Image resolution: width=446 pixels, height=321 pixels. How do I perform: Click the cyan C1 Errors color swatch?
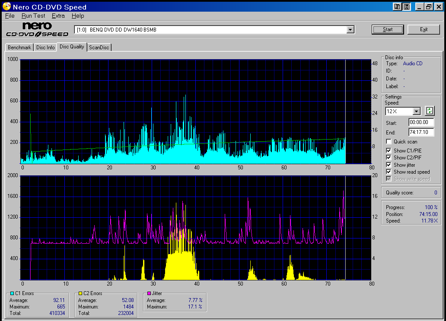click(12, 293)
